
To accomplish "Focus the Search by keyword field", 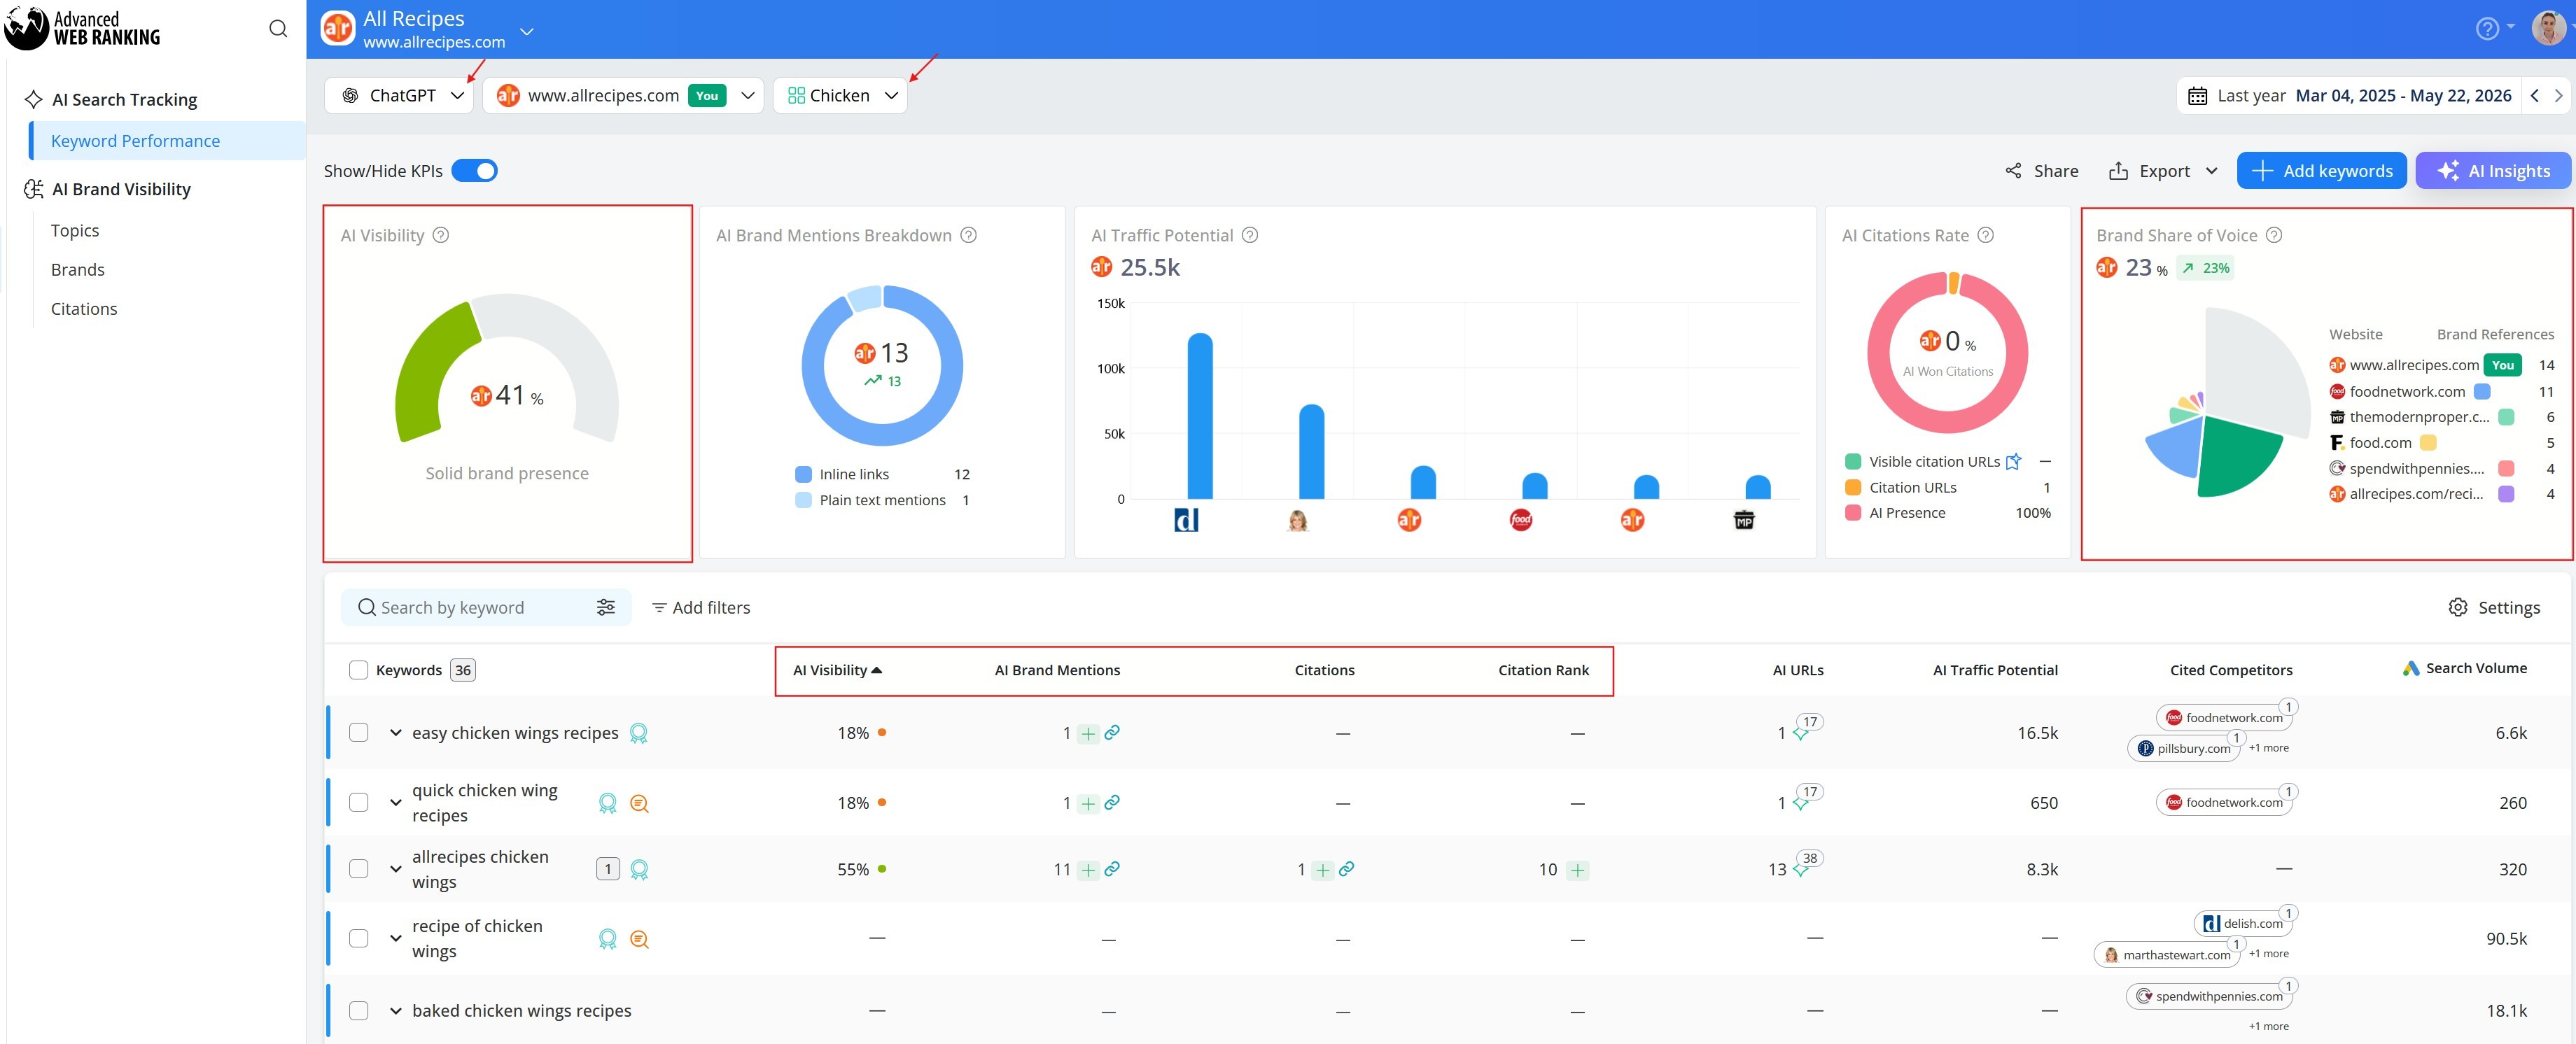I will [486, 607].
